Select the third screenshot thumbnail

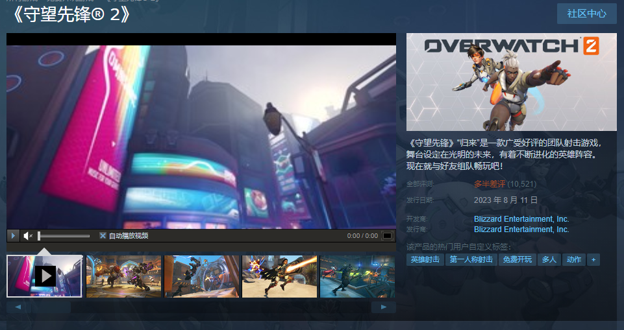202,276
